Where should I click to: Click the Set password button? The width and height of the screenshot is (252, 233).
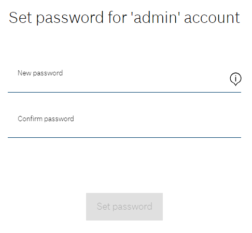pos(124,206)
